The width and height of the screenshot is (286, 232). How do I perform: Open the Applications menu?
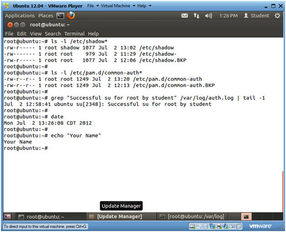tap(20, 15)
